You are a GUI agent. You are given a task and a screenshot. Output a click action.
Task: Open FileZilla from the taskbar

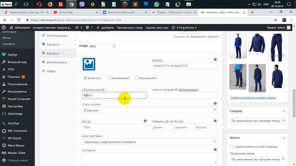click(x=61, y=4)
